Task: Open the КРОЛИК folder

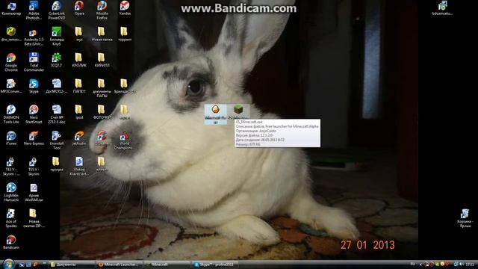Action: tap(79, 60)
